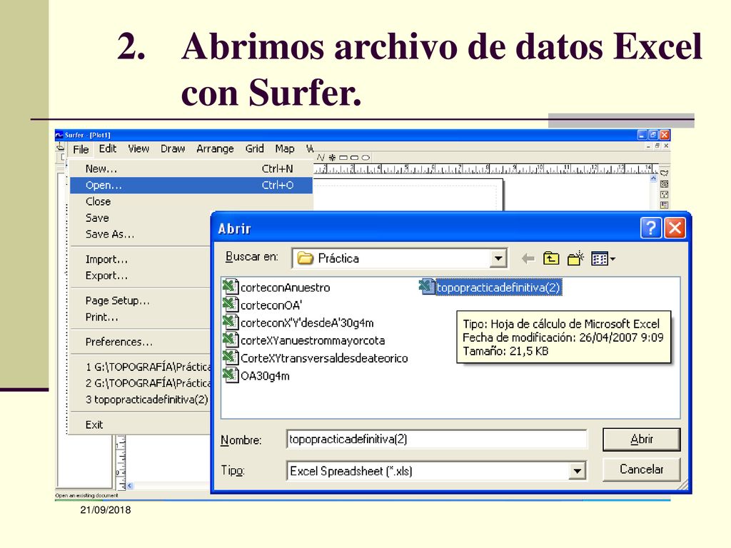The width and height of the screenshot is (731, 548).
Task: Select the symbol drawing tool
Action: pyautogui.click(x=333, y=158)
